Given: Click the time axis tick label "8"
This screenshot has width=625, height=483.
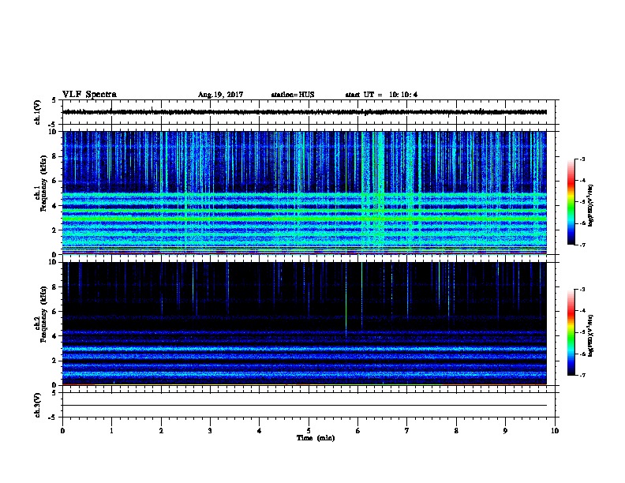Looking at the screenshot, I should [x=456, y=431].
